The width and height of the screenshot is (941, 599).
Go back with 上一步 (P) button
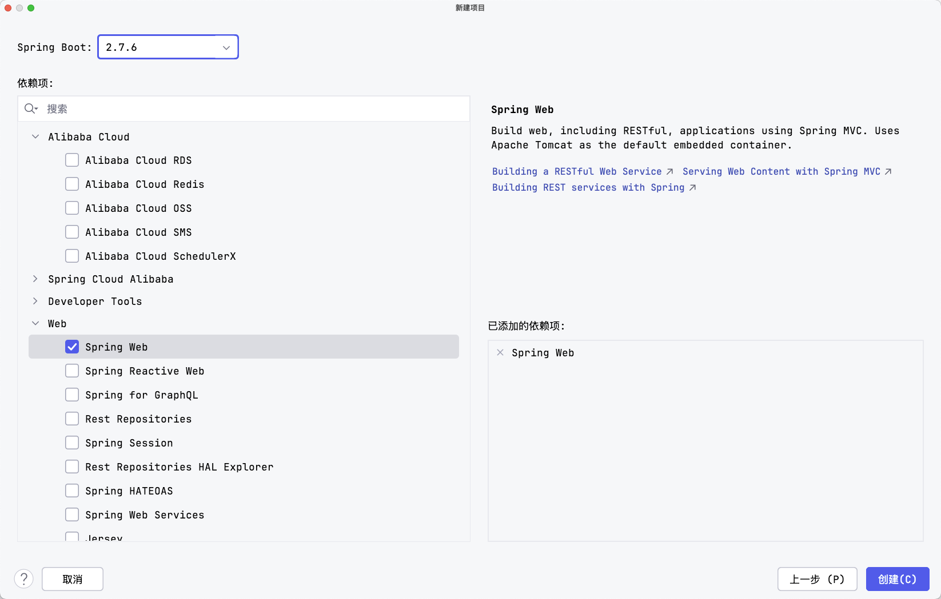coord(818,579)
